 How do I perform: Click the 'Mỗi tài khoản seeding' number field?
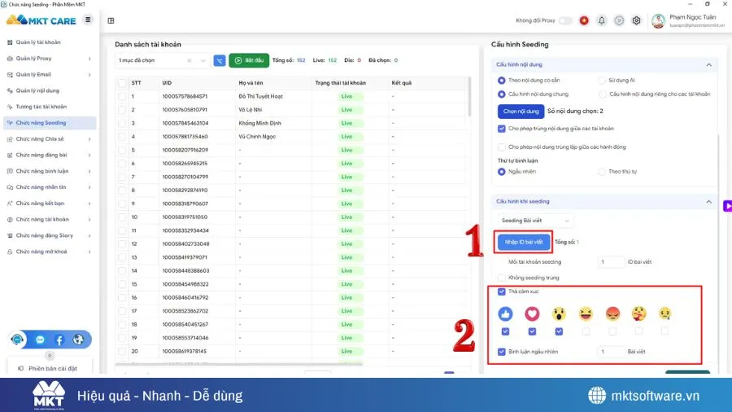611,262
